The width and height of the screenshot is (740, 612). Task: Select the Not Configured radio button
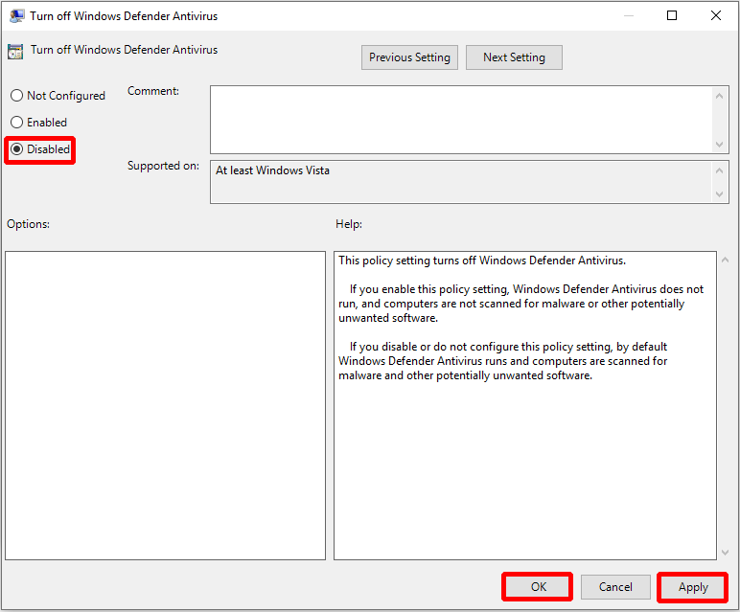58,96
